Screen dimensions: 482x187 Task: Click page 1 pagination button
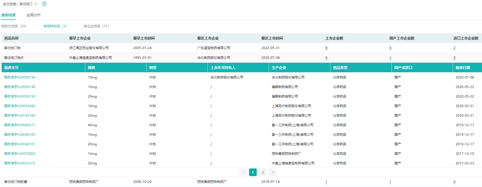[x=253, y=172]
